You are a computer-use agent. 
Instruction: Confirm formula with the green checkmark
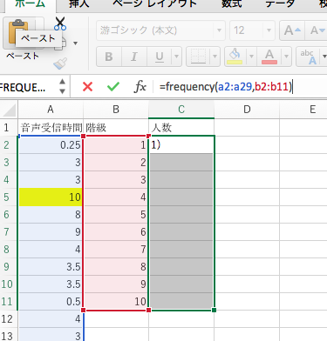(113, 87)
